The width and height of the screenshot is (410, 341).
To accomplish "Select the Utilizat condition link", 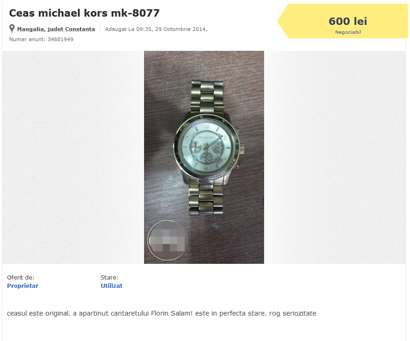I will click(111, 286).
